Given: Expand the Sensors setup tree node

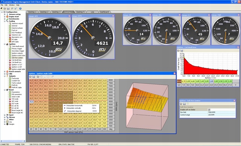Looking at the screenshot, I should pyautogui.click(x=5, y=14).
